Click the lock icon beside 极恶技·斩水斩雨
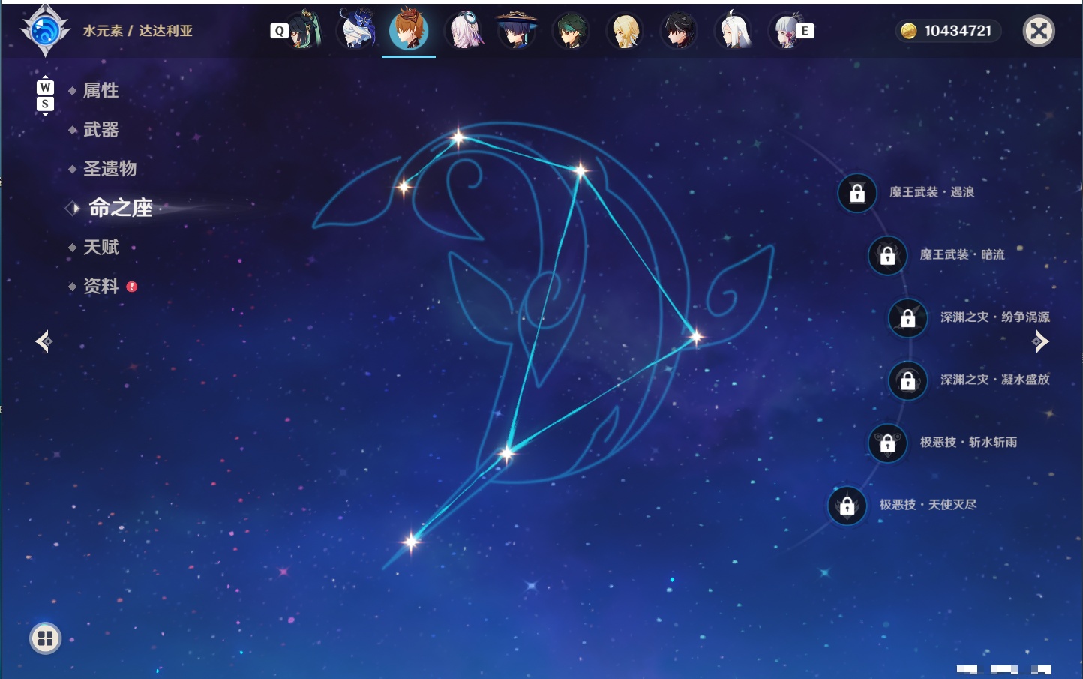 pyautogui.click(x=887, y=443)
